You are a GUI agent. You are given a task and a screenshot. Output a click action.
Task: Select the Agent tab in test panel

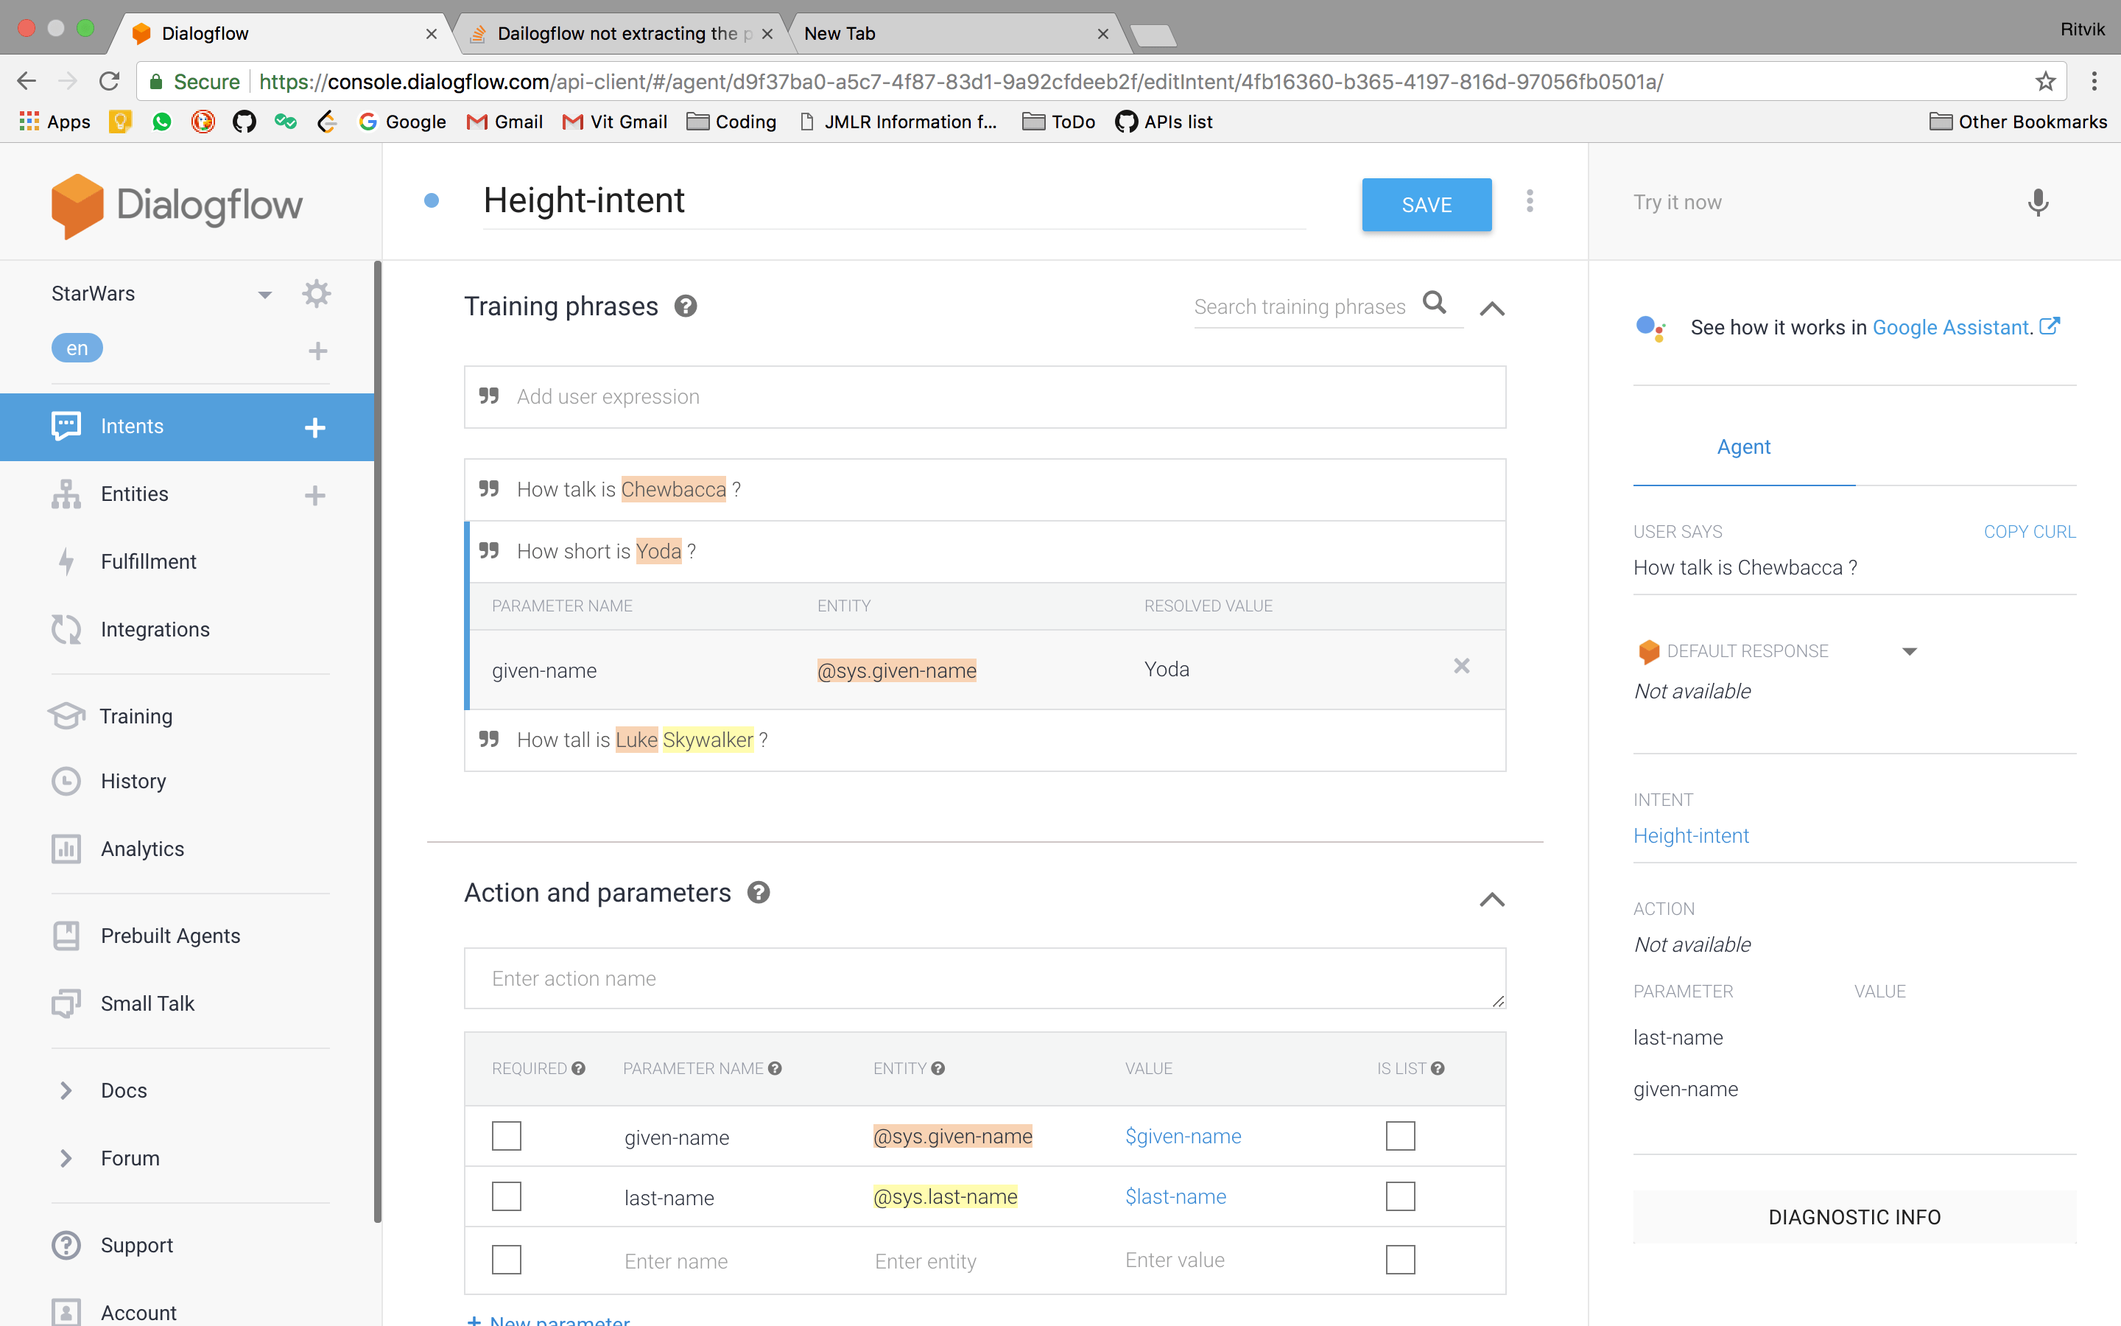[x=1743, y=447]
